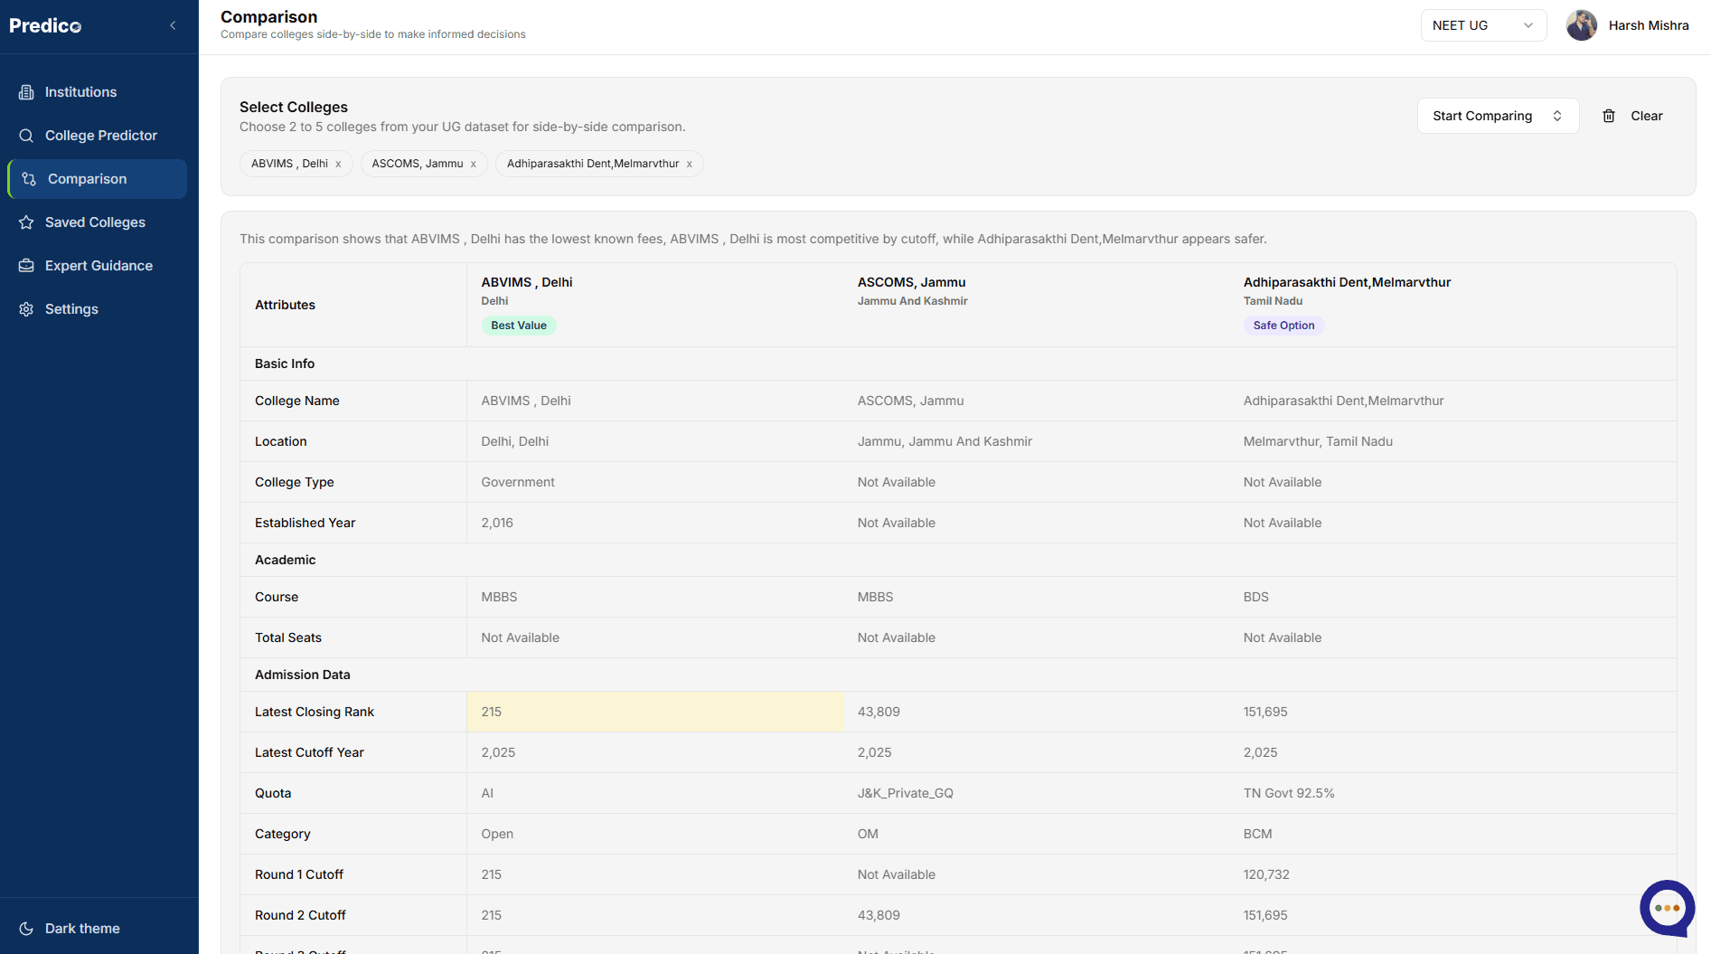This screenshot has width=1711, height=954.
Task: Open College Predictor page
Action: click(98, 136)
